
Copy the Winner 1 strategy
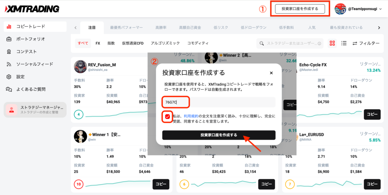161,184
